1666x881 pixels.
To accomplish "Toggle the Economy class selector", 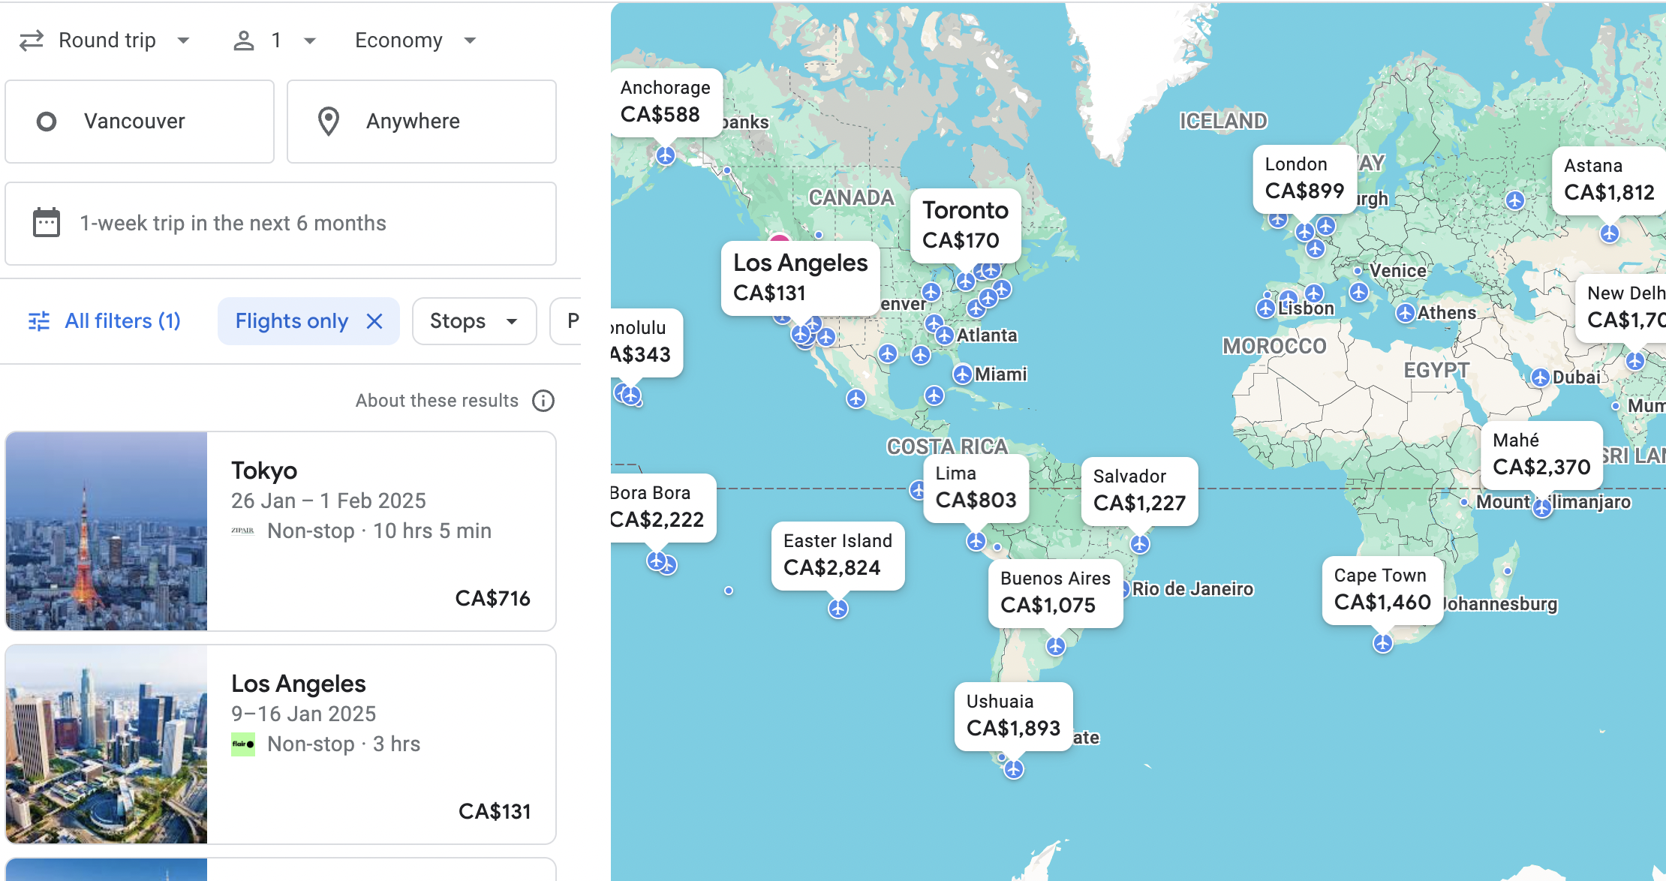I will [x=414, y=41].
